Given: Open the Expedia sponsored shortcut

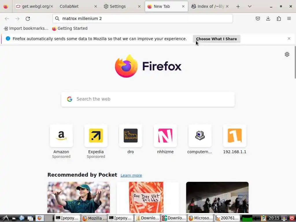Looking at the screenshot, I should 96,141.
